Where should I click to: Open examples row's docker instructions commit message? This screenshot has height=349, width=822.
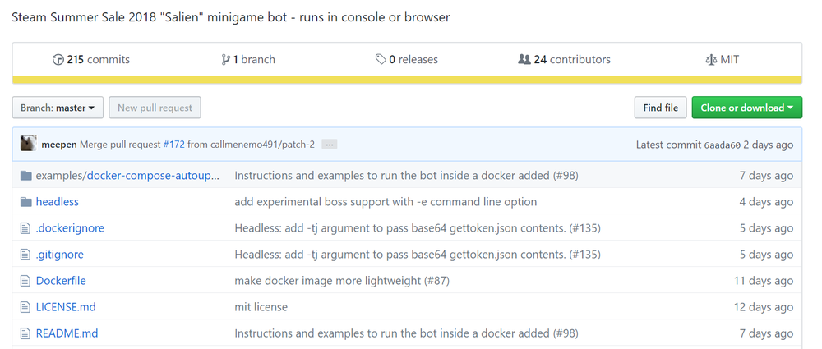406,176
